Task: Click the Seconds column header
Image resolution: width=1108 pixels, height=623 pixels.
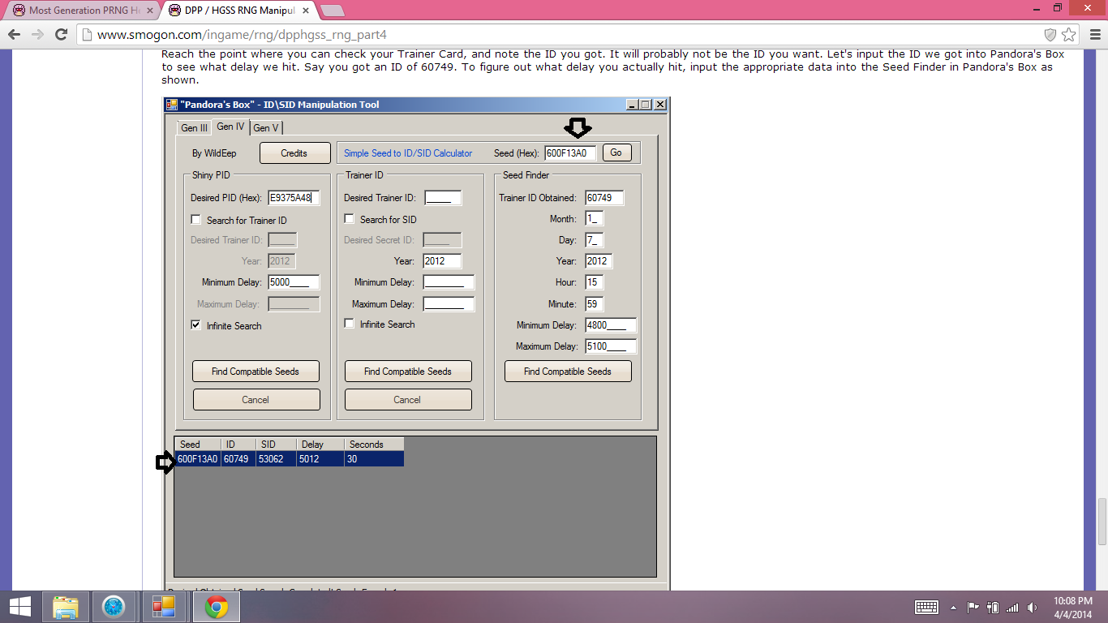Action: [374, 445]
